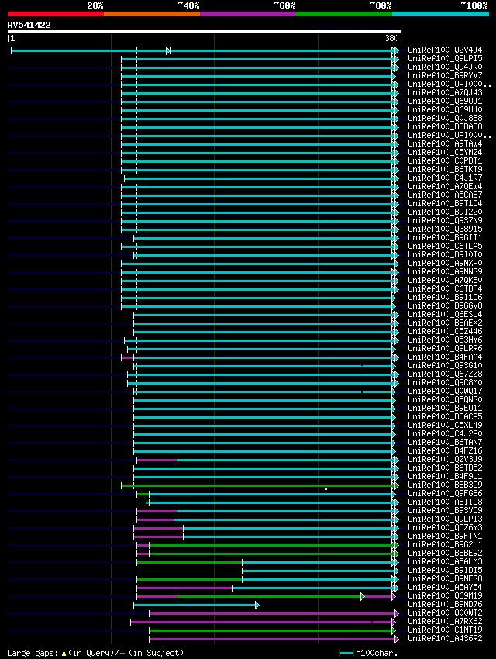Select the UniRef100_A9TAW4 label

pos(445,143)
